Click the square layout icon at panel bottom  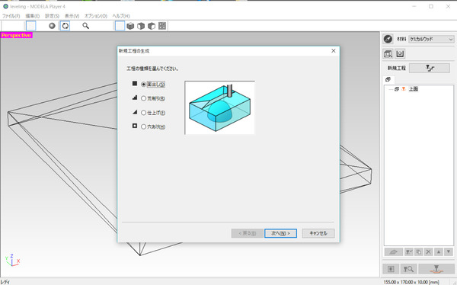click(391, 269)
